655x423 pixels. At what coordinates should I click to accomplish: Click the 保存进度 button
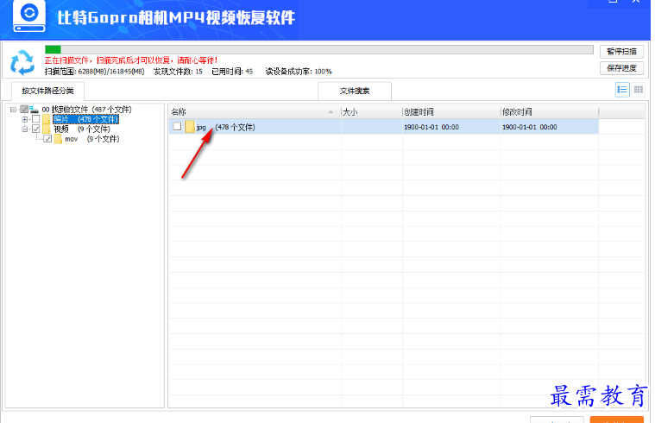[x=621, y=68]
